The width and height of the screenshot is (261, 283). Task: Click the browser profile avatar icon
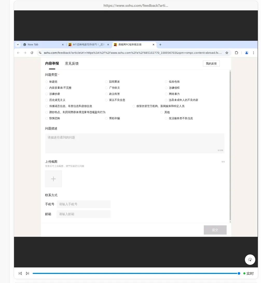point(246,53)
